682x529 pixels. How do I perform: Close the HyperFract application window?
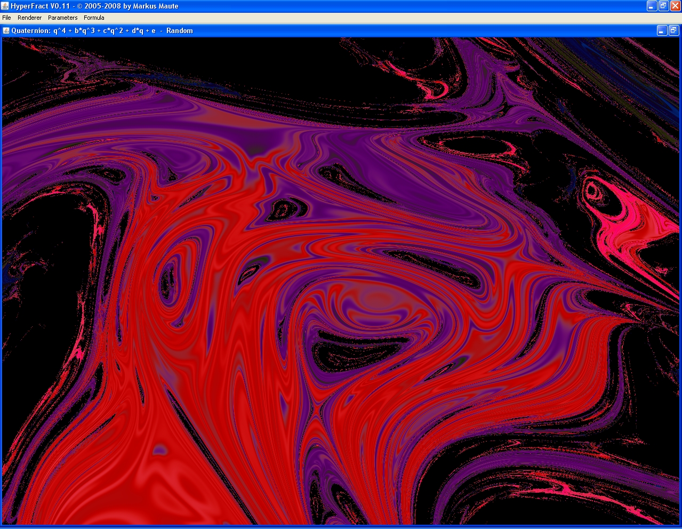[675, 6]
